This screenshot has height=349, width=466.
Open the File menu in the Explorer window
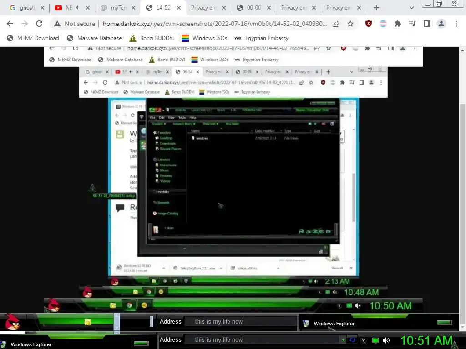[153, 118]
